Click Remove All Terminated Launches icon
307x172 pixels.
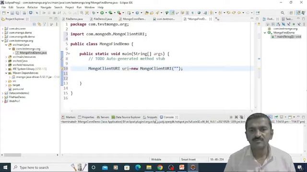241,117
